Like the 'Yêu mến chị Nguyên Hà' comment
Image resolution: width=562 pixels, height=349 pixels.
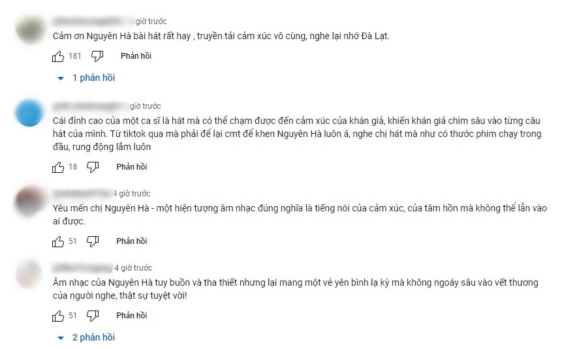tap(58, 241)
